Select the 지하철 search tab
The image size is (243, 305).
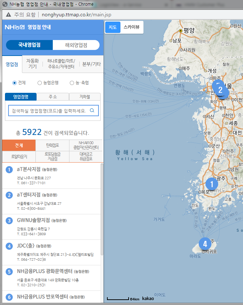point(85,97)
